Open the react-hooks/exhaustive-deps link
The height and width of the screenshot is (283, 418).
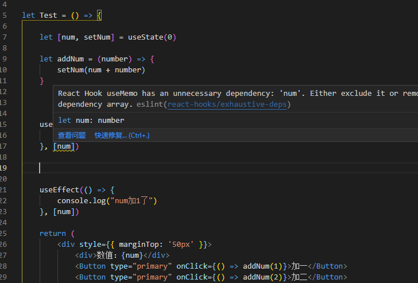pos(227,104)
